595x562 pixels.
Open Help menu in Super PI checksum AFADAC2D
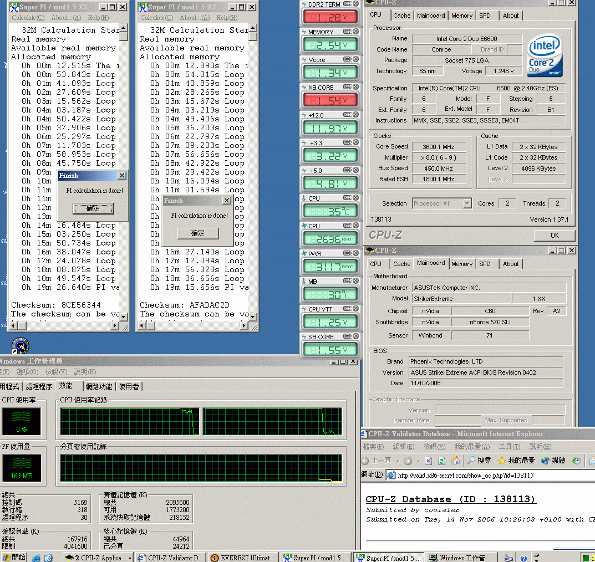click(227, 18)
